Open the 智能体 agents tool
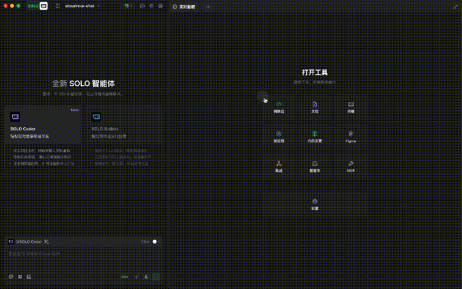The image size is (462, 289). pyautogui.click(x=315, y=166)
